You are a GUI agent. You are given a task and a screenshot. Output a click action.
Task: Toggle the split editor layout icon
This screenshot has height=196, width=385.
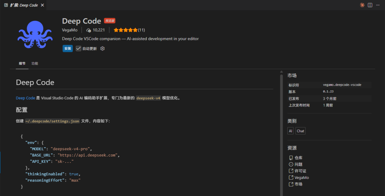370,5
